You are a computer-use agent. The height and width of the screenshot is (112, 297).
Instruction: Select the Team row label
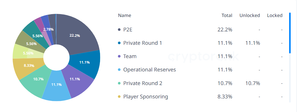coord(130,56)
